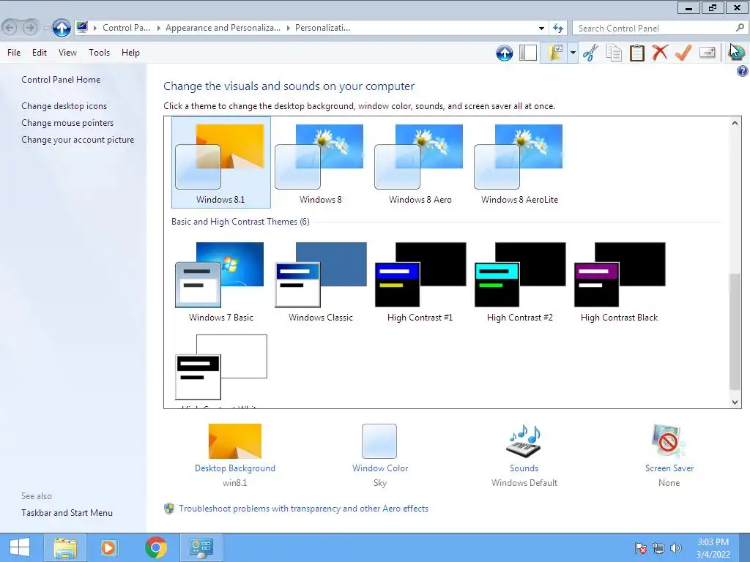Image resolution: width=750 pixels, height=562 pixels.
Task: Open the Tools menu
Action: point(99,53)
